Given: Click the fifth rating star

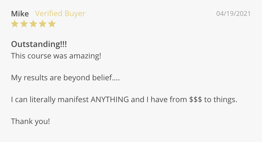Looking at the screenshot, I should (x=52, y=24).
